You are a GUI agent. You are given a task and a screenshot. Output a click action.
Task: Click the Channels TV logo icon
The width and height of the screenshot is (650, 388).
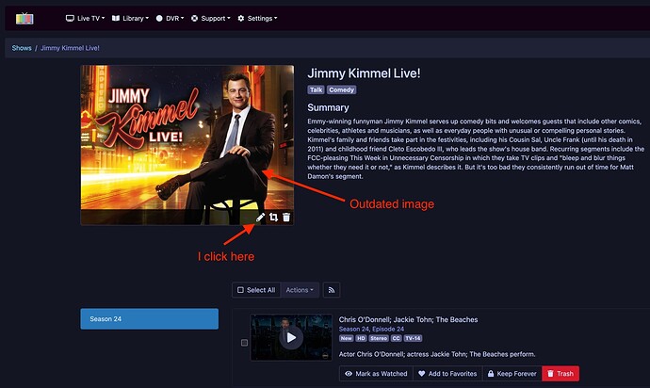(24, 18)
